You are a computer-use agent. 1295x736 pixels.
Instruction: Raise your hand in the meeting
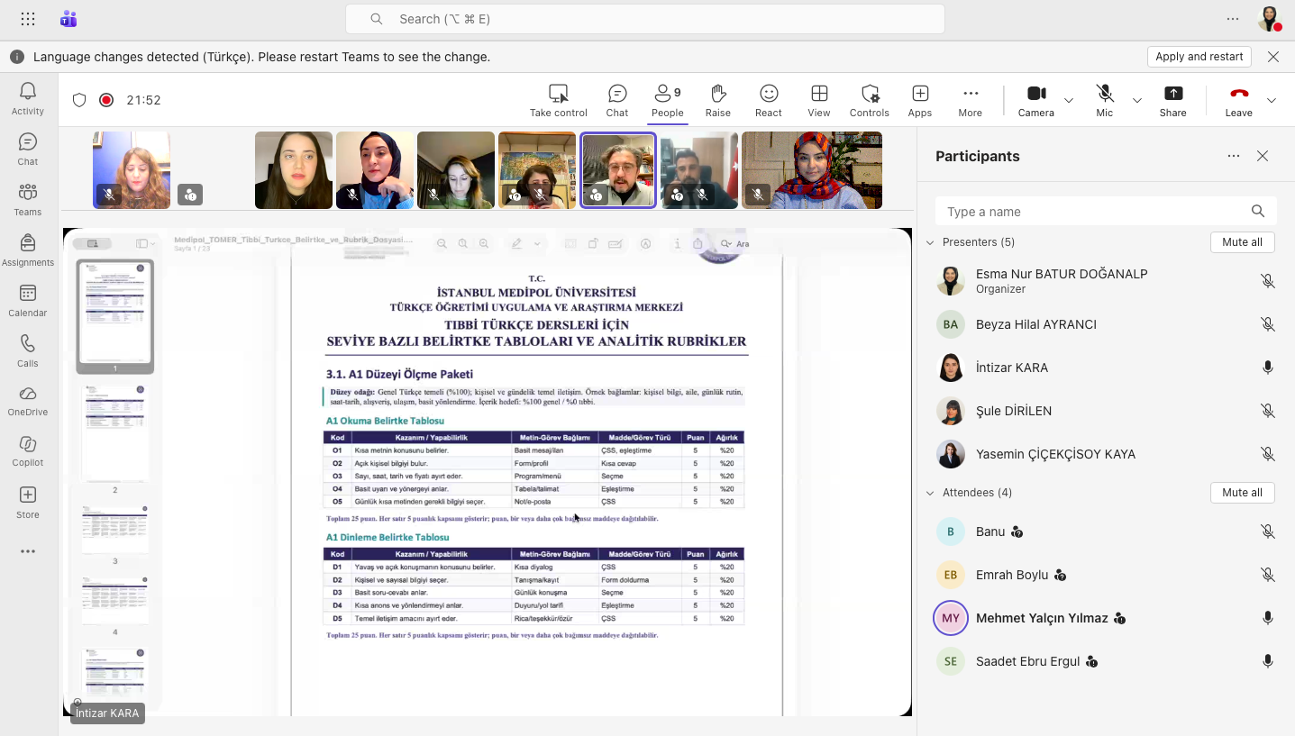pyautogui.click(x=718, y=101)
